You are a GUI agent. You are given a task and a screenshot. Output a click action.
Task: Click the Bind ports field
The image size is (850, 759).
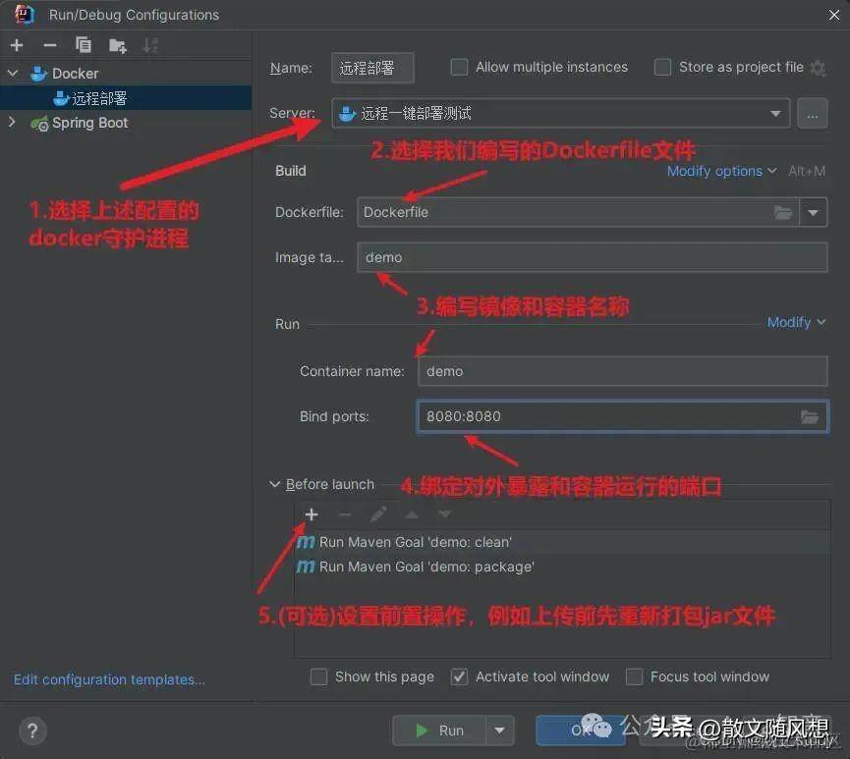pos(623,416)
